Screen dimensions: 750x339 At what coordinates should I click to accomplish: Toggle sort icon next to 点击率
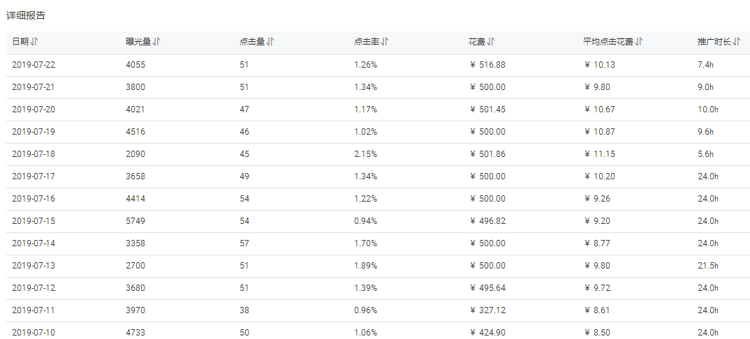pyautogui.click(x=385, y=42)
